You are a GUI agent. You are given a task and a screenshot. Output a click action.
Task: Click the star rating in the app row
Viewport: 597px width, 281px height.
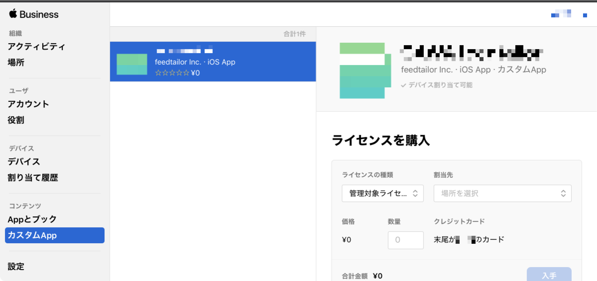172,73
